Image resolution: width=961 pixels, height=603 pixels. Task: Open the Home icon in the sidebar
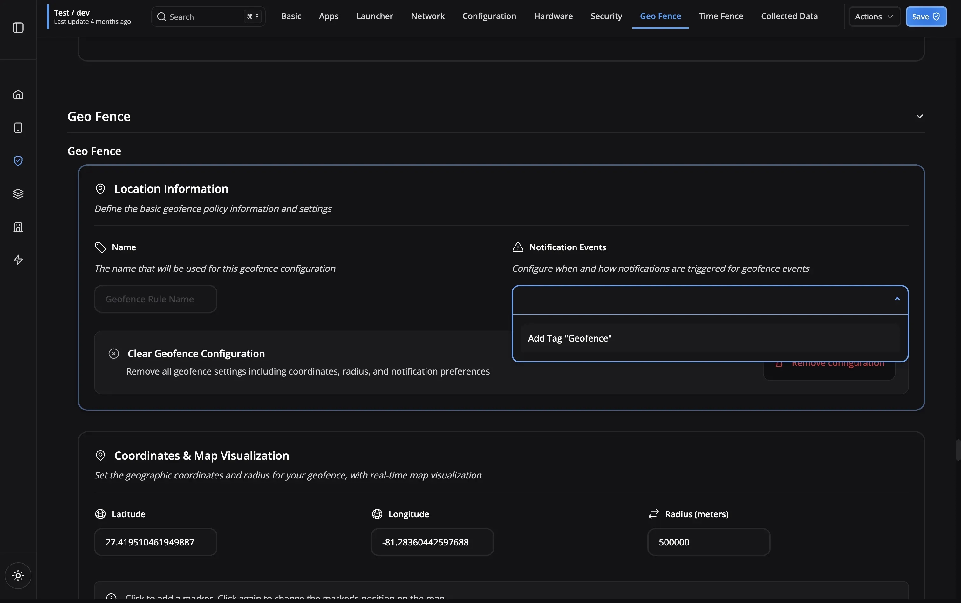coord(18,95)
